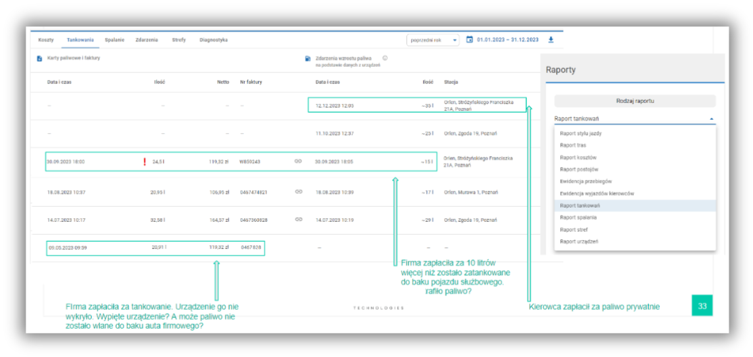The image size is (753, 357).
Task: Click the document icon by Karty paliwowe i faktury
Action: pyautogui.click(x=40, y=59)
